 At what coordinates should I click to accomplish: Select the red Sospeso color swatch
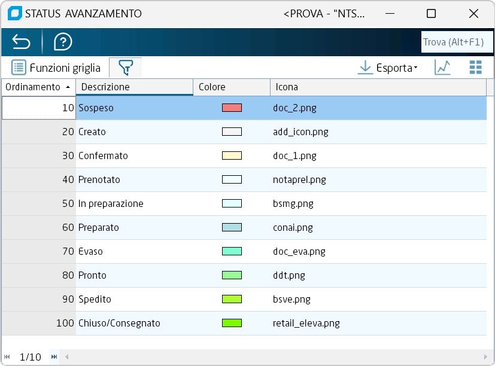point(232,108)
